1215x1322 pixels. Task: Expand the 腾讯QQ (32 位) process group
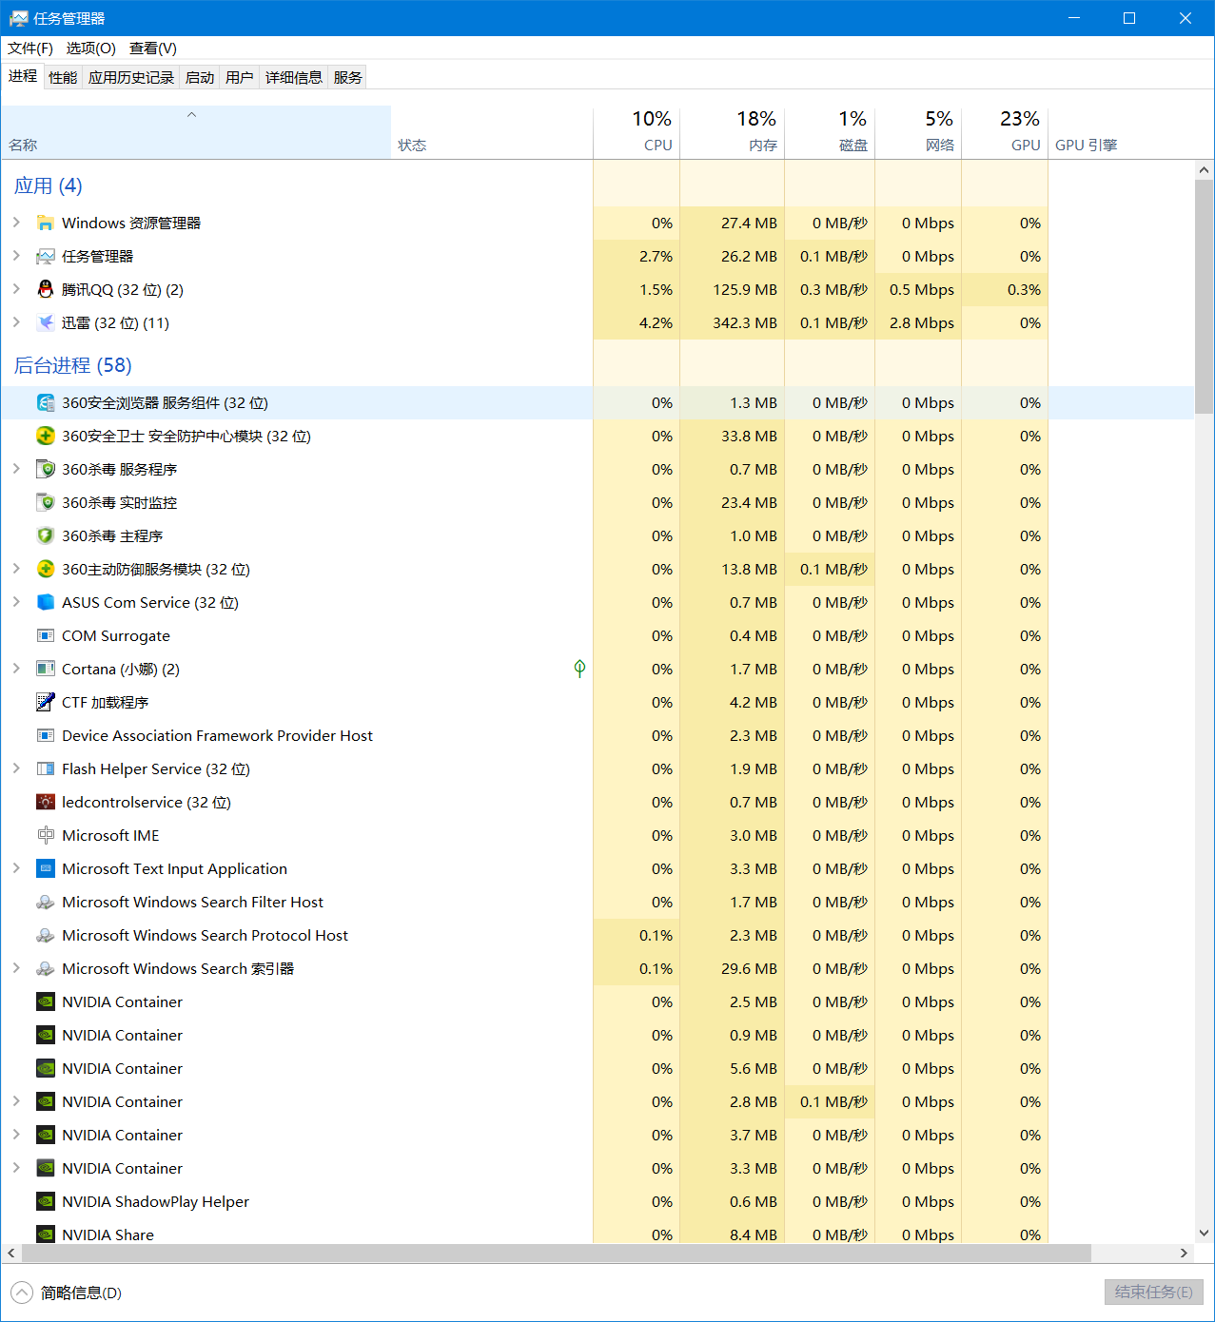(x=16, y=289)
